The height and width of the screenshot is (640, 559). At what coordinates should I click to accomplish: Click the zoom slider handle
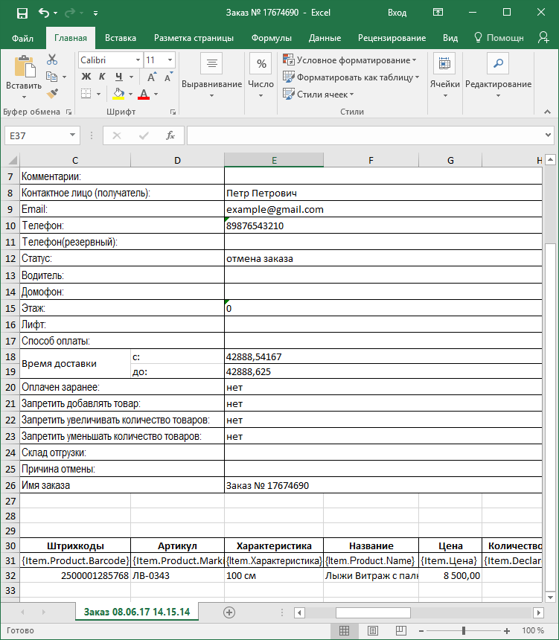click(464, 630)
